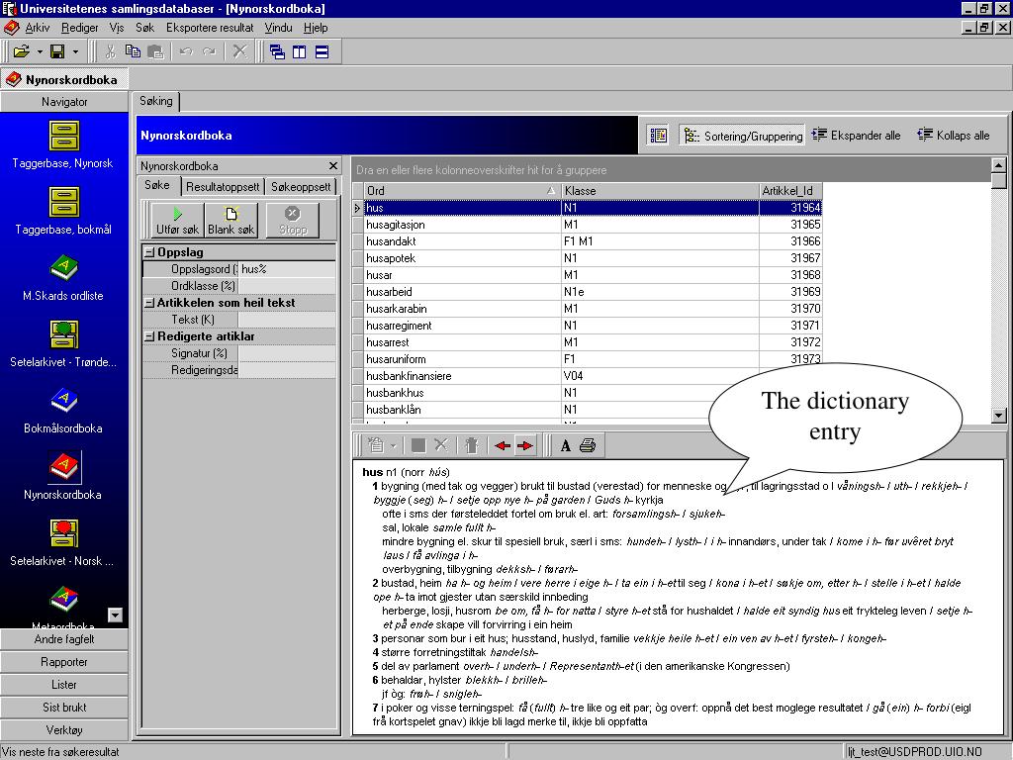
Task: Collapse the Oppslag section
Action: (x=149, y=252)
